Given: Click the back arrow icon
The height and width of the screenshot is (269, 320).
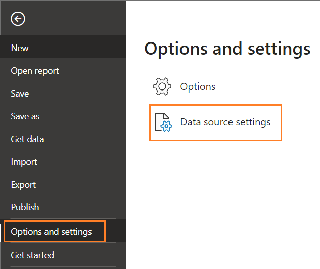Looking at the screenshot, I should pos(18,19).
